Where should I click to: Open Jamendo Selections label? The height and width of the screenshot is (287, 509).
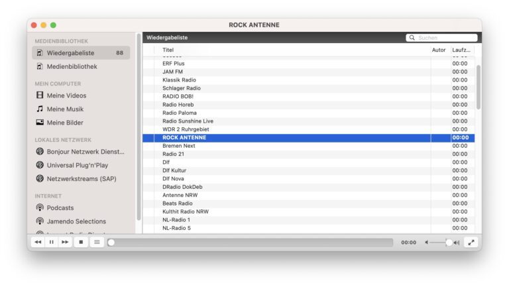point(76,221)
